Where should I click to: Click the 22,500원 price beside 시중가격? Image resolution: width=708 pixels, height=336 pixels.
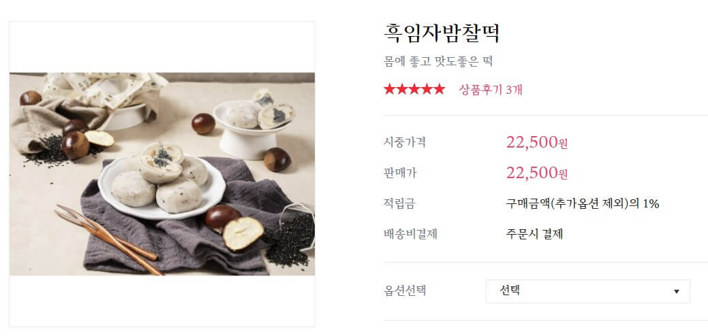[x=536, y=143]
